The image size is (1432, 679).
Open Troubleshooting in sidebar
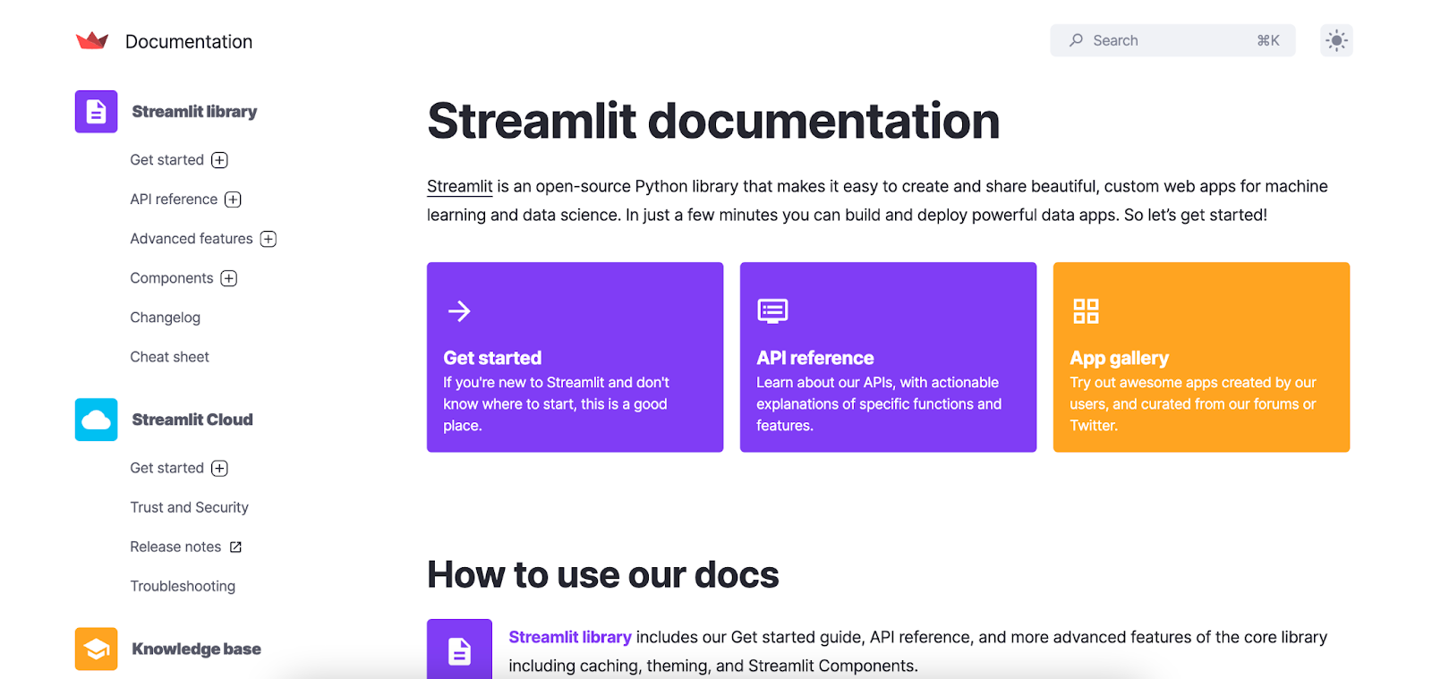point(183,586)
